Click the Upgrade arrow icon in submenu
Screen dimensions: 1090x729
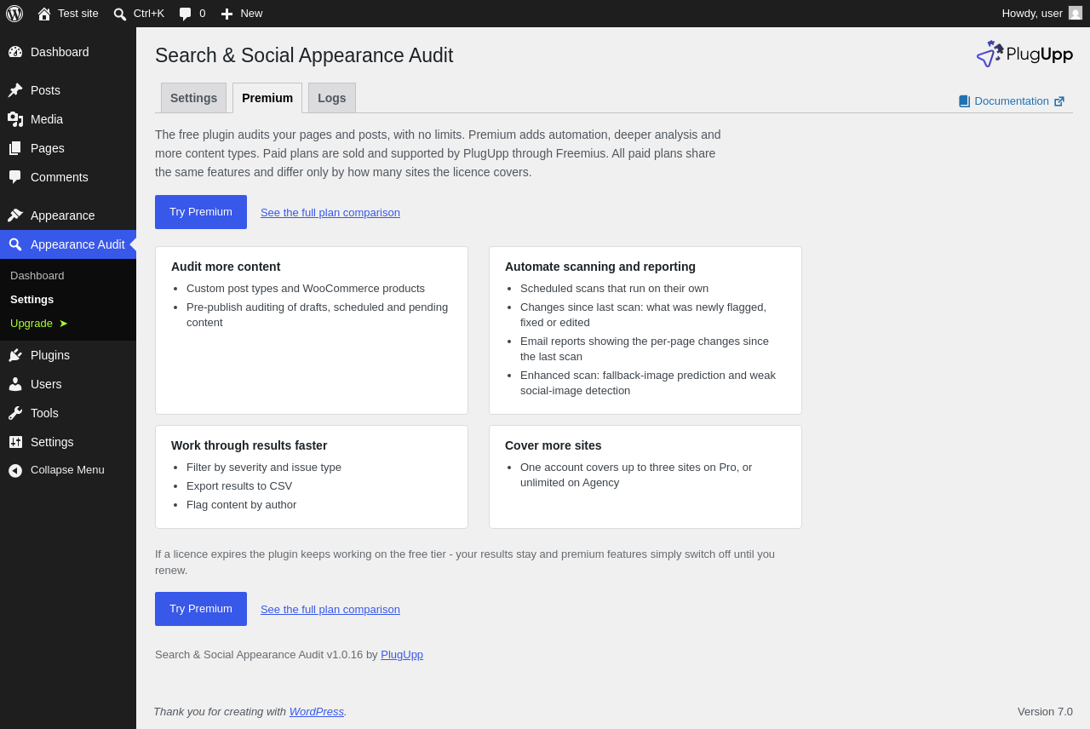(63, 324)
